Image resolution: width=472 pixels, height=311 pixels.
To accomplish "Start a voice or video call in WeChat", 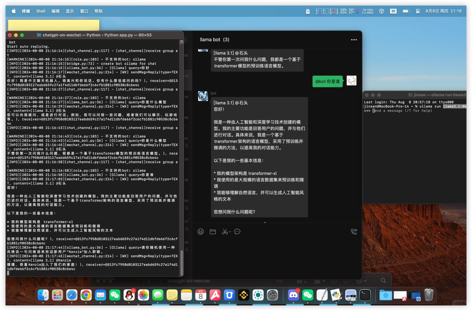I will 354,232.
